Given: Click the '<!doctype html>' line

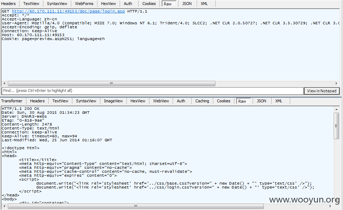Looking at the screenshot, I should tap(20, 148).
